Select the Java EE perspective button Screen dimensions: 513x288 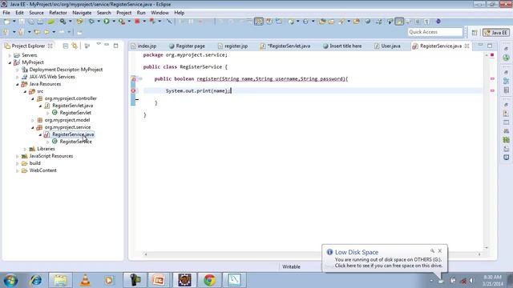[496, 32]
